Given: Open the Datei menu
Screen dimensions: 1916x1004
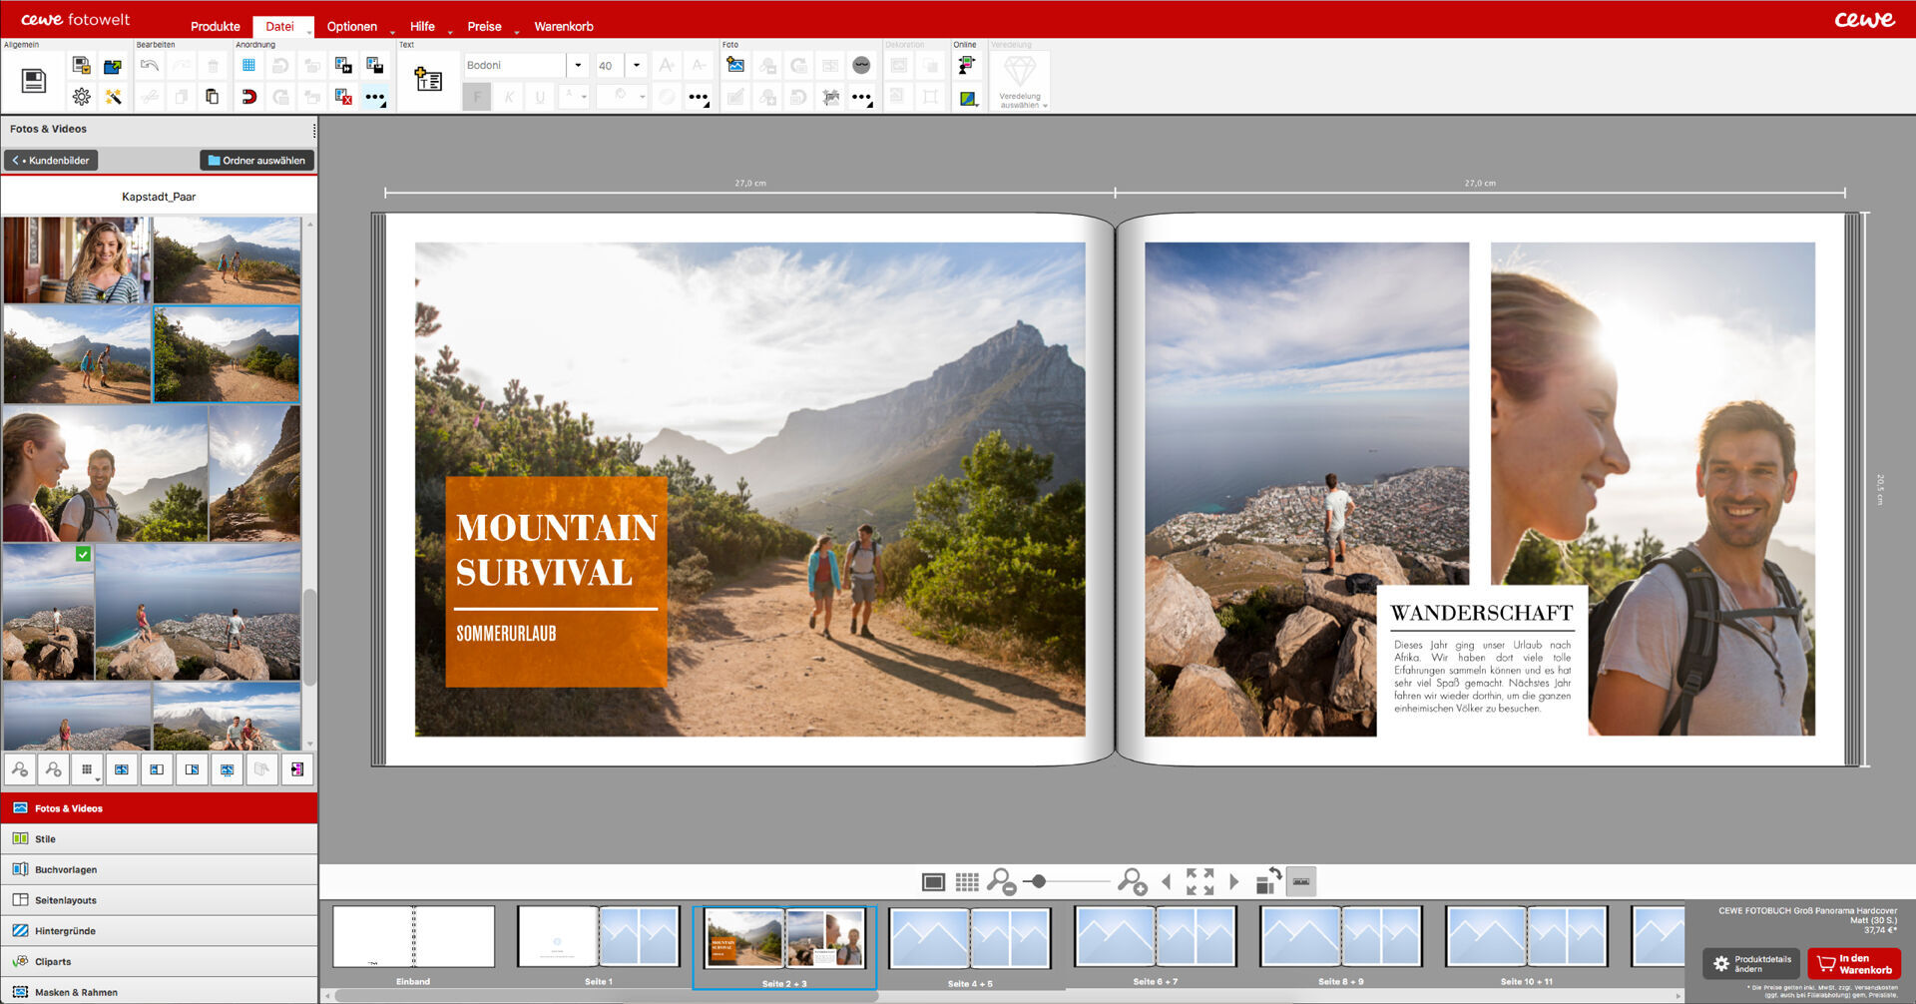Looking at the screenshot, I should (x=280, y=26).
